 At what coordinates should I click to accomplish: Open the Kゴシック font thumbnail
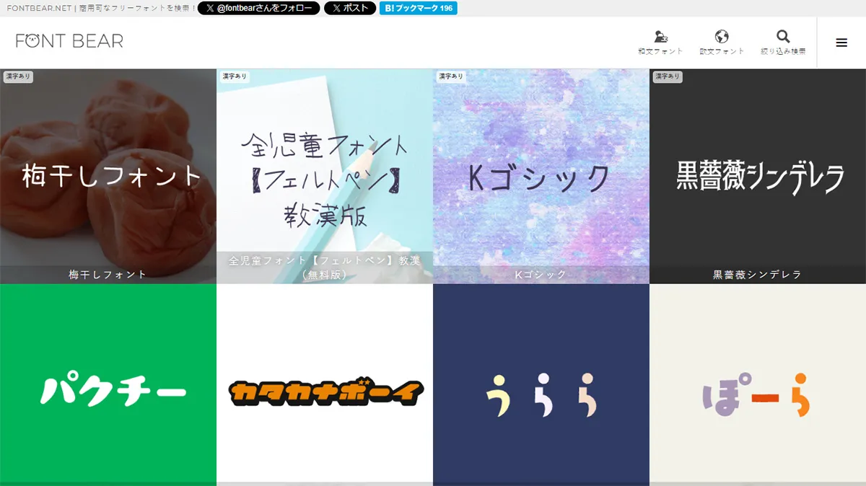click(x=541, y=173)
